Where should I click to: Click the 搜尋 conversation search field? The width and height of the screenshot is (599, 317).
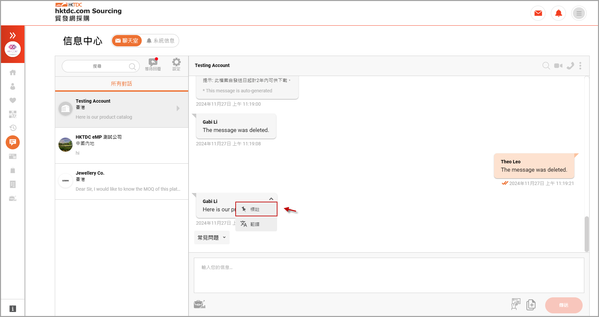[101, 66]
